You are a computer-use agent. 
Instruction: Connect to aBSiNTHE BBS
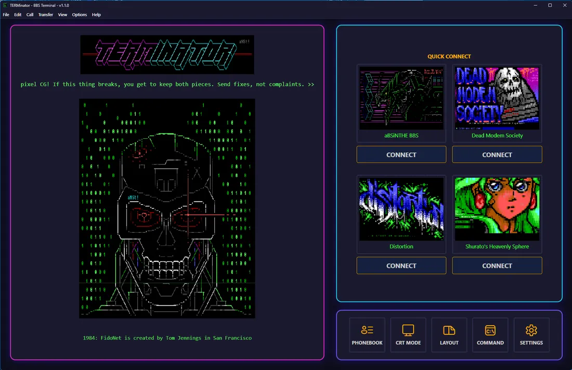click(x=401, y=154)
